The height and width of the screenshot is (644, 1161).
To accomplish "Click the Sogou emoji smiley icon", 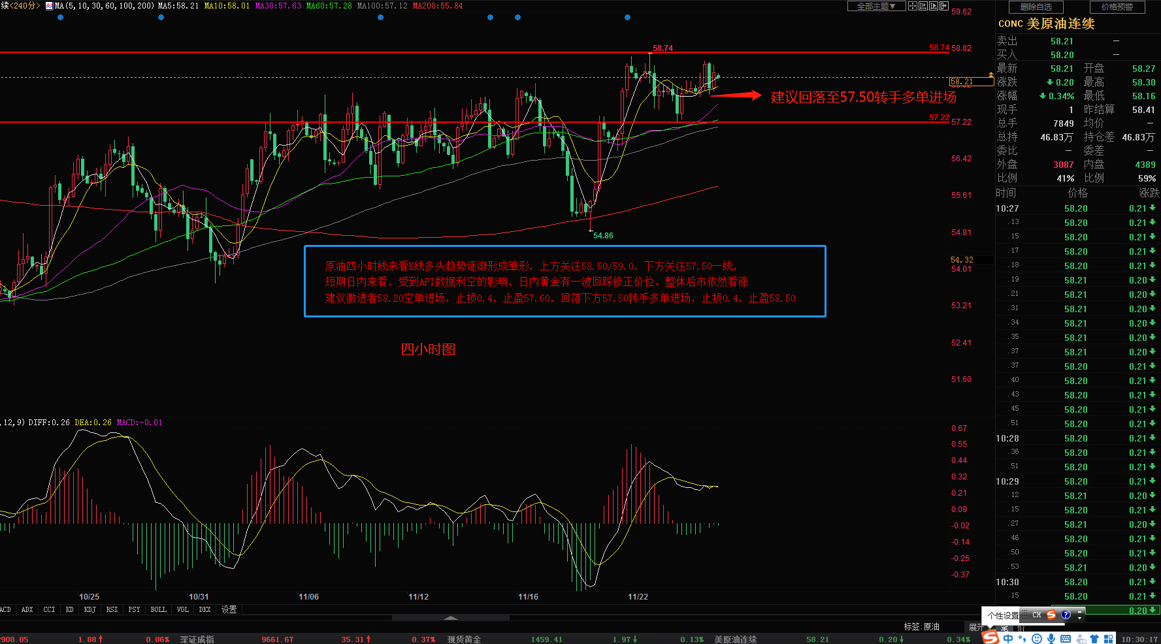I will click(x=1037, y=639).
